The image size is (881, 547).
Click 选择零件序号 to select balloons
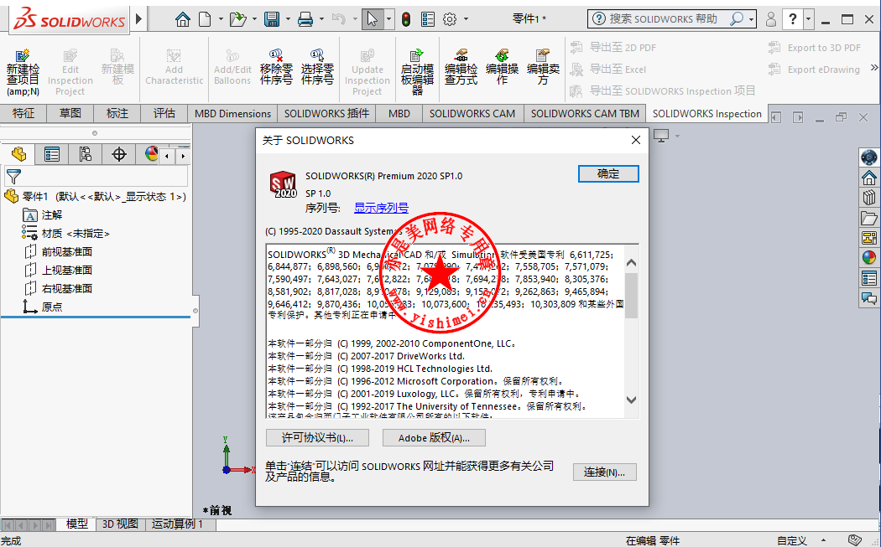317,67
